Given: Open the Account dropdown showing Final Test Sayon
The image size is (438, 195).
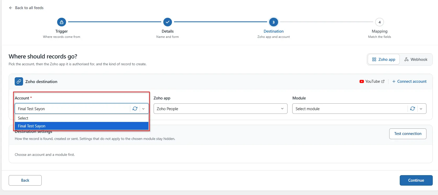Looking at the screenshot, I should click(x=82, y=109).
